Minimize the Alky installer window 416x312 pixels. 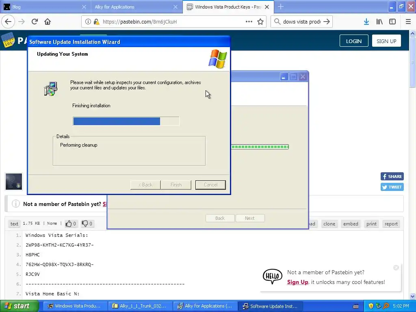(284, 77)
